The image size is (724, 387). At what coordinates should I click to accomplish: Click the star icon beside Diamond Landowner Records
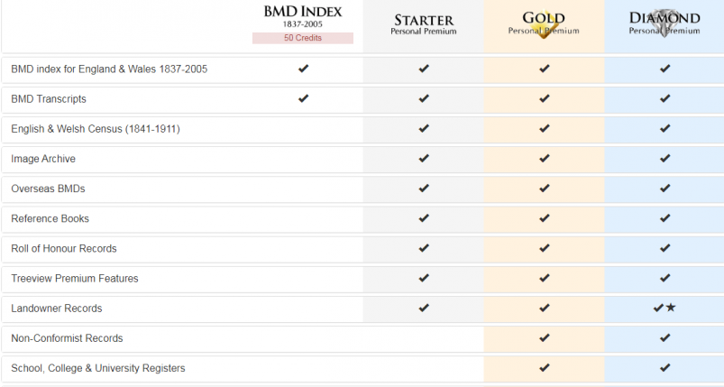pos(671,308)
